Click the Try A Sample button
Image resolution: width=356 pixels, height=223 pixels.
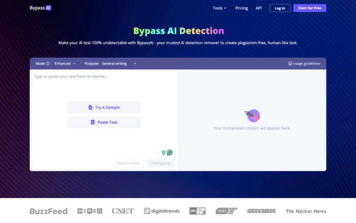click(104, 107)
